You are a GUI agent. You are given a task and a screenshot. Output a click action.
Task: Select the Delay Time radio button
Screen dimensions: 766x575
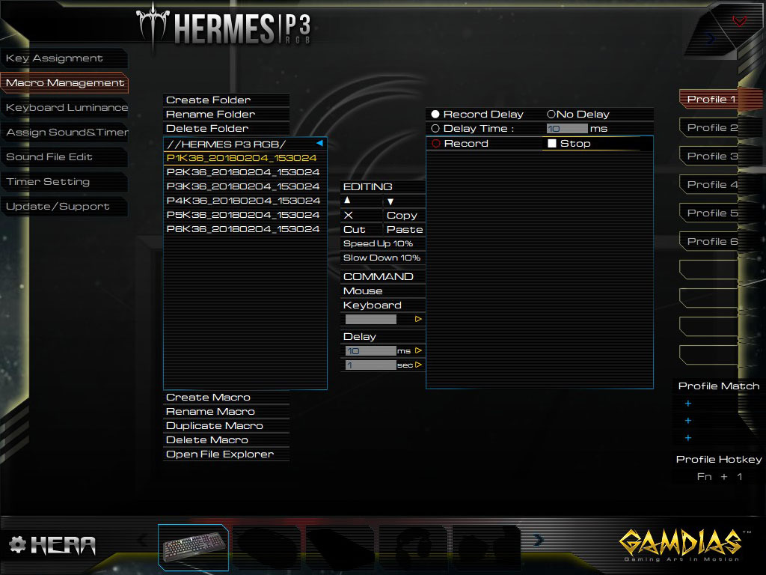coord(435,128)
